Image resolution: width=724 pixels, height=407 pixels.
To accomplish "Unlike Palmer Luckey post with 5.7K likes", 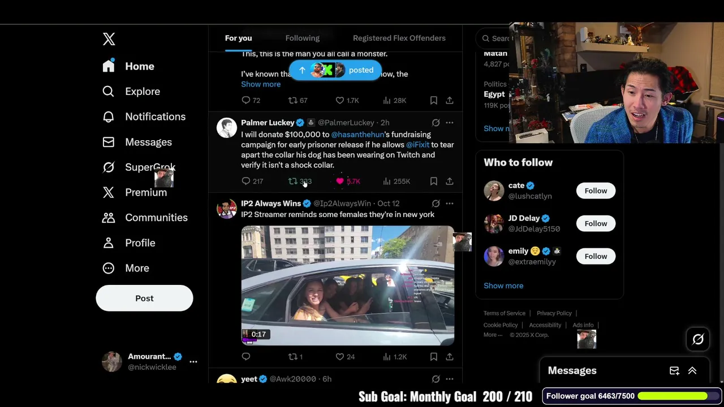I will (x=347, y=181).
